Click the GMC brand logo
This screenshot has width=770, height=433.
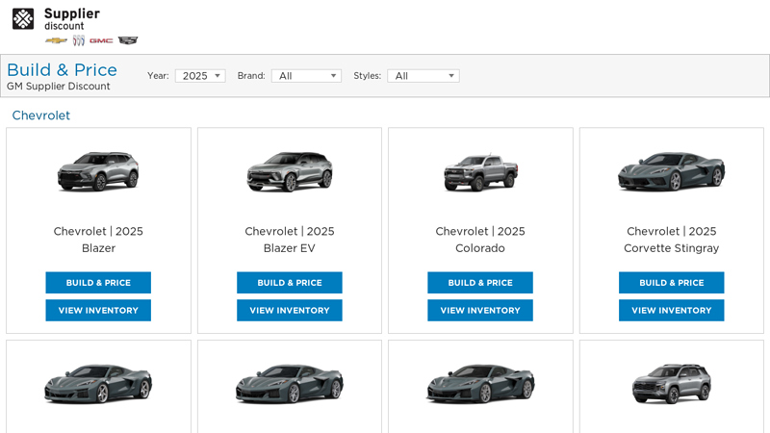pyautogui.click(x=101, y=40)
